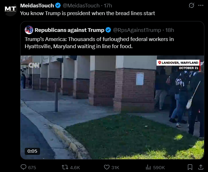The image size is (208, 172).
Task: Click the Grok explain post icon
Action: point(192,5)
